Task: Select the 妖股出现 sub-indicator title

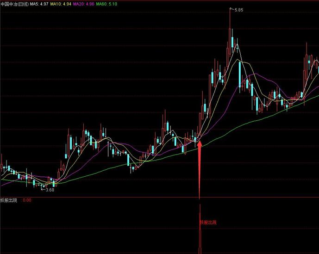Action: tap(9, 200)
